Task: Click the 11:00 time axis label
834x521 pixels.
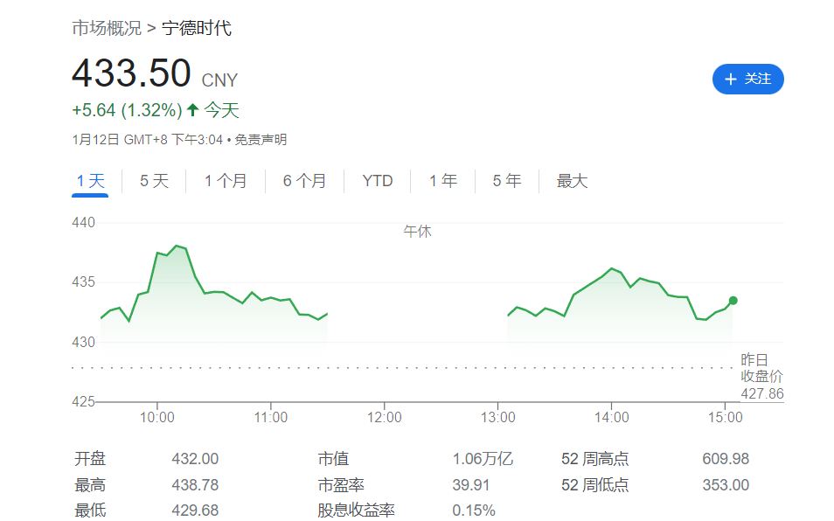Action: point(271,417)
